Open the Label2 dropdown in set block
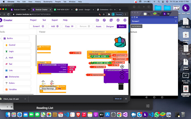Image resolution: width=191 pixels, height=119 pixels. (x=97, y=56)
